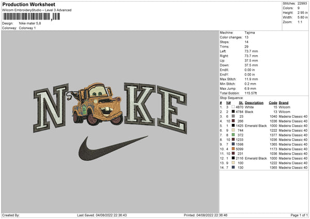Click the "St." column header
This screenshot has width=310, height=219.
(241, 103)
